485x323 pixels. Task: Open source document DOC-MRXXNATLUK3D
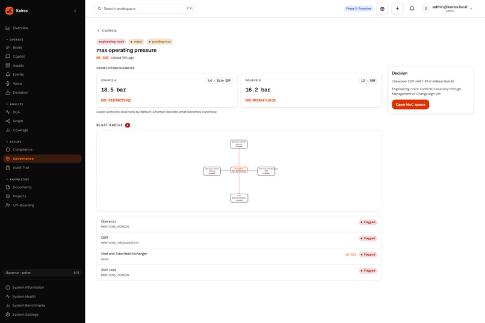pos(261,100)
